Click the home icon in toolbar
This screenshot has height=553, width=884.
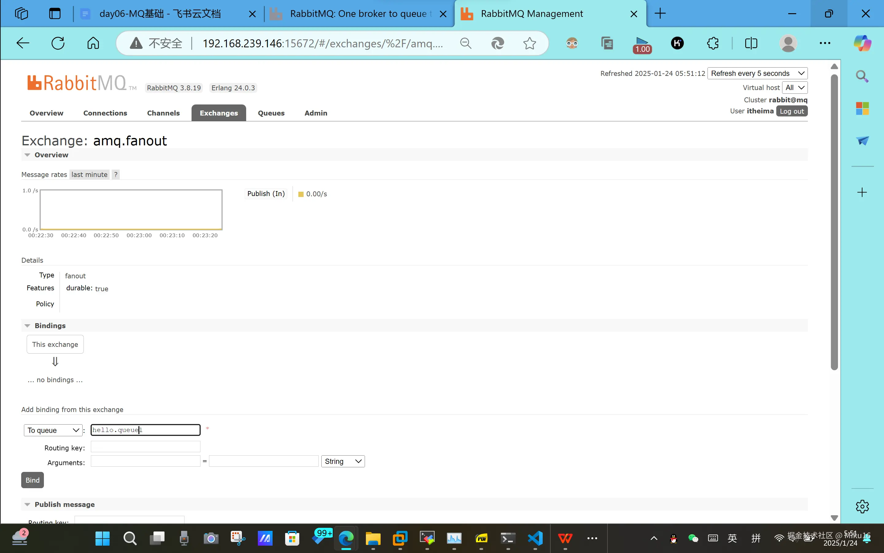tap(93, 43)
